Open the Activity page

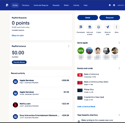point(76,5)
